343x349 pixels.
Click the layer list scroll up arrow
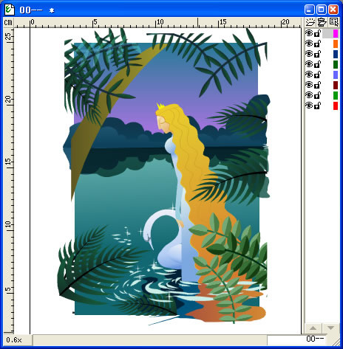coord(313,328)
